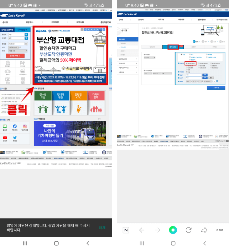Open the calendar icon beside departure date, left screenshot
Screen dimensions: 229x250
pos(26,44)
